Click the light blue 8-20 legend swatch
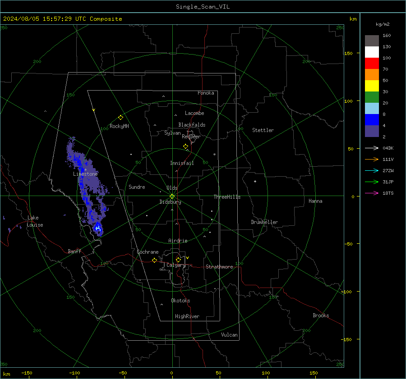The width and height of the screenshot is (406, 379). pyautogui.click(x=372, y=109)
